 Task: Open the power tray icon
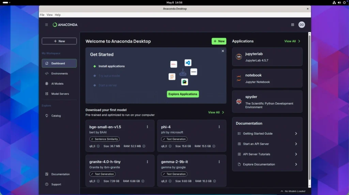pos(344,2)
